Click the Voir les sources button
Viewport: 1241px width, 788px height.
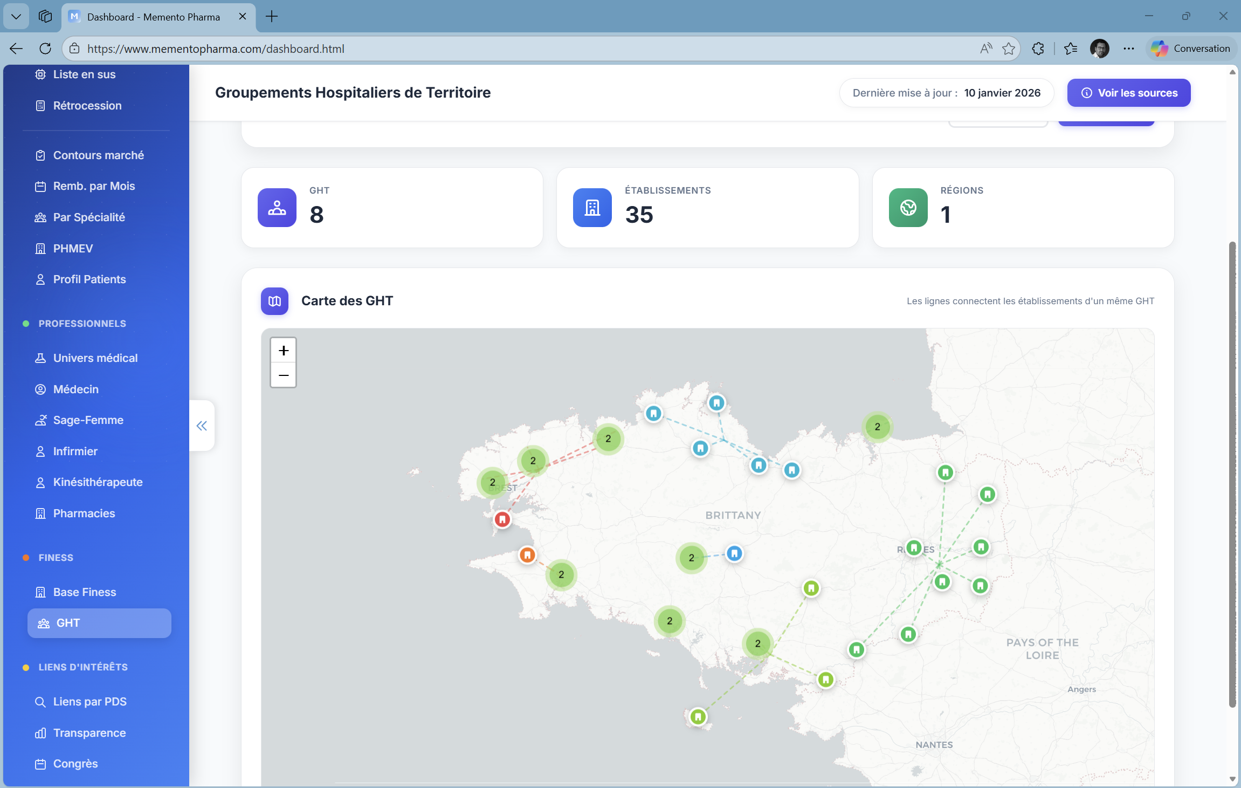1128,93
